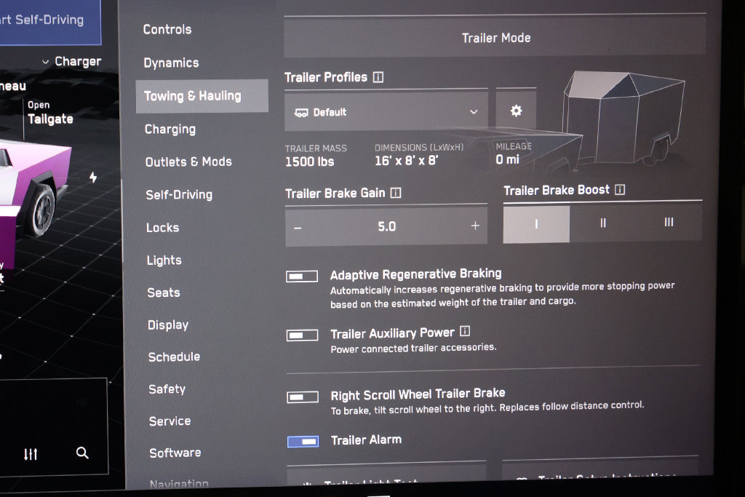This screenshot has height=497, width=745.
Task: Show Trailer Profiles info icon
Action: pyautogui.click(x=378, y=77)
